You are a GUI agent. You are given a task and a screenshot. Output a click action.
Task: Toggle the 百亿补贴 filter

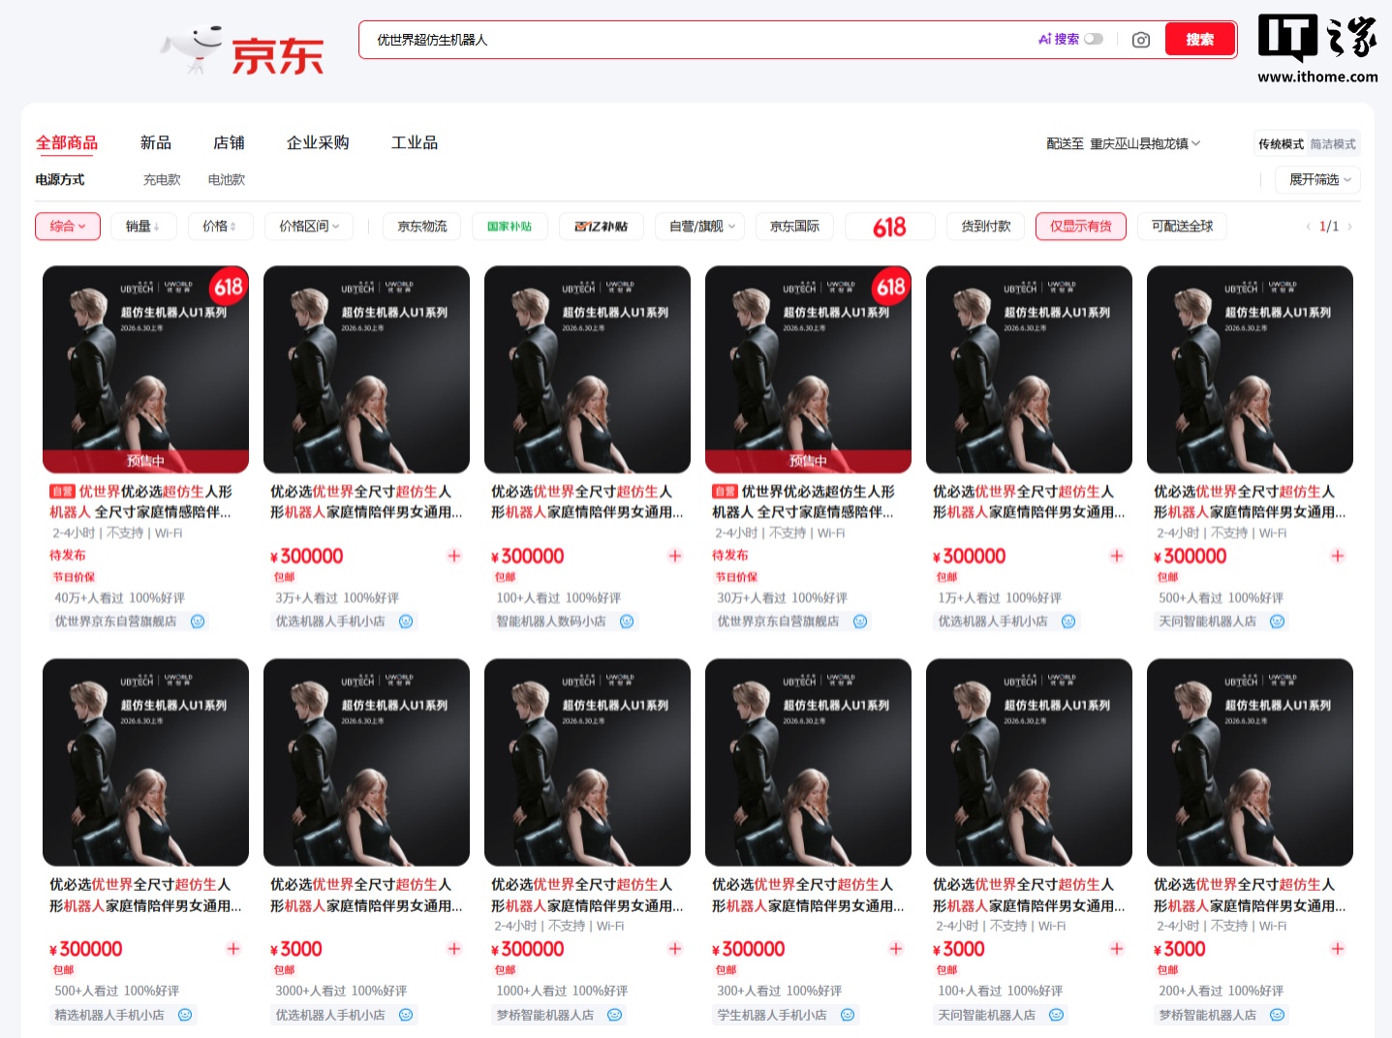pos(601,227)
